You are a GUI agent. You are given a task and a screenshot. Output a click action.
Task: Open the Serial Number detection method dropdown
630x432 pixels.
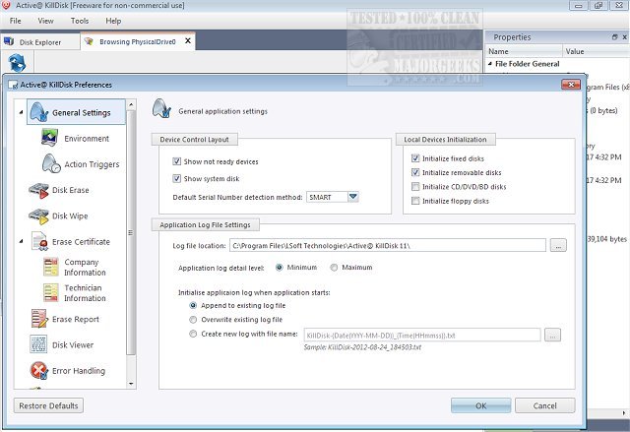coord(352,197)
